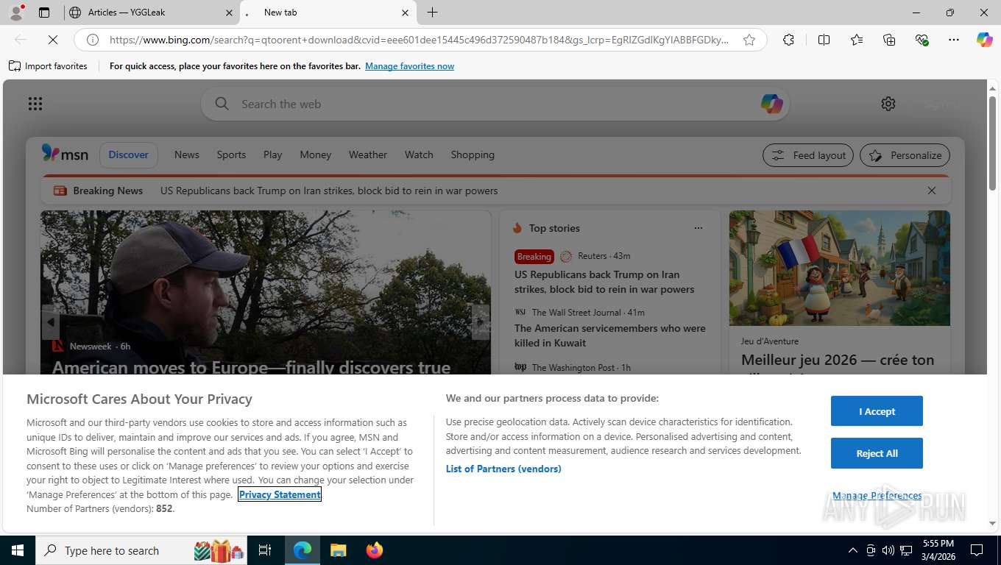1001x565 pixels.
Task: Open notification center icon
Action: 977,550
